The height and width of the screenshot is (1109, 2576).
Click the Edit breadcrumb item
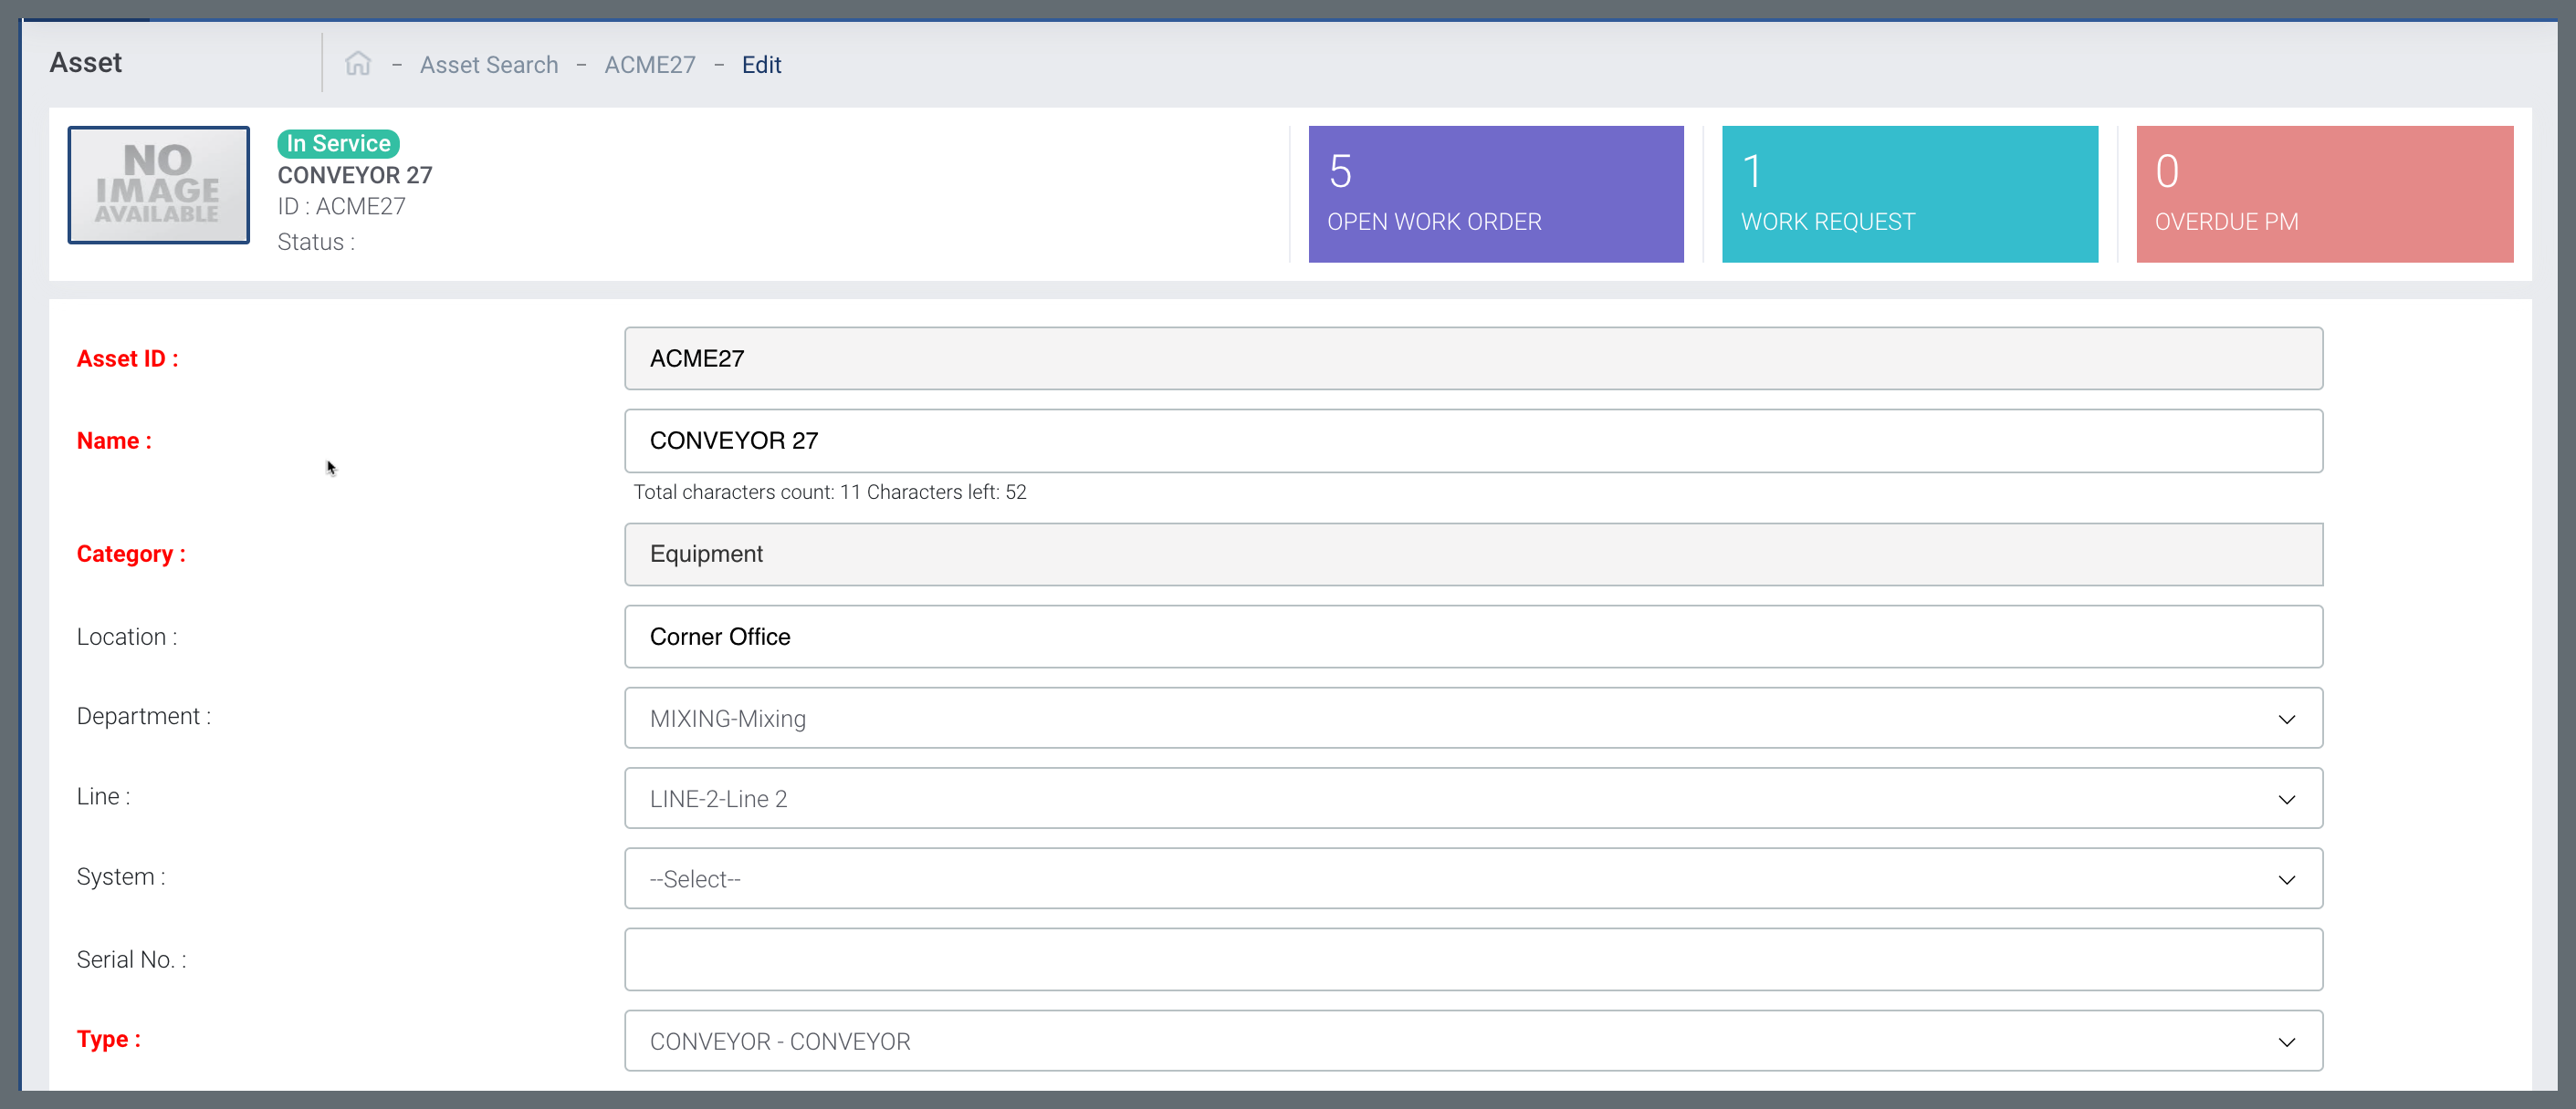point(761,65)
